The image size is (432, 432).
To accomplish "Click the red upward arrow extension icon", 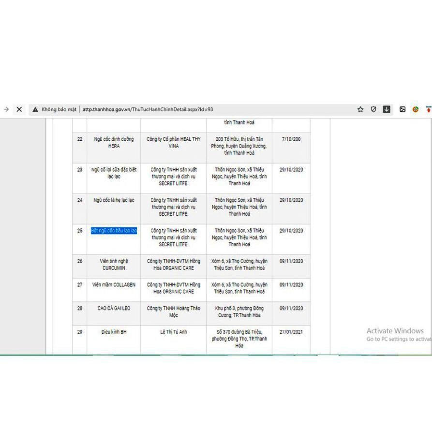I will coord(428,109).
